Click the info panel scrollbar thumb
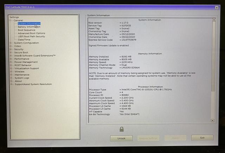 [x=214, y=56]
